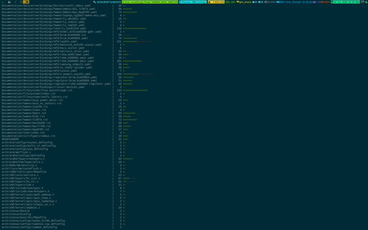
Task: Open the gnu_linux1 wifi indicator
Action: pyautogui.click(x=244, y=2)
